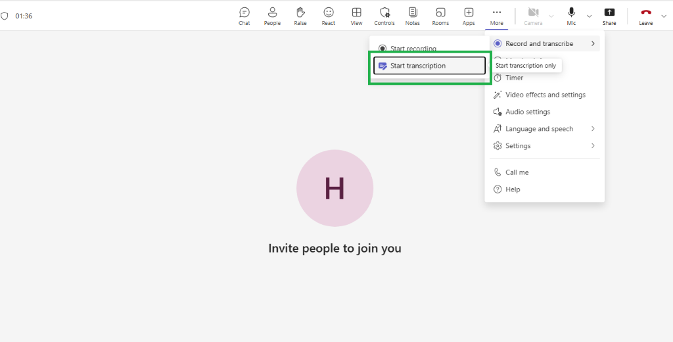Click the 'Invite people to join you' text
The width and height of the screenshot is (673, 342).
point(335,249)
